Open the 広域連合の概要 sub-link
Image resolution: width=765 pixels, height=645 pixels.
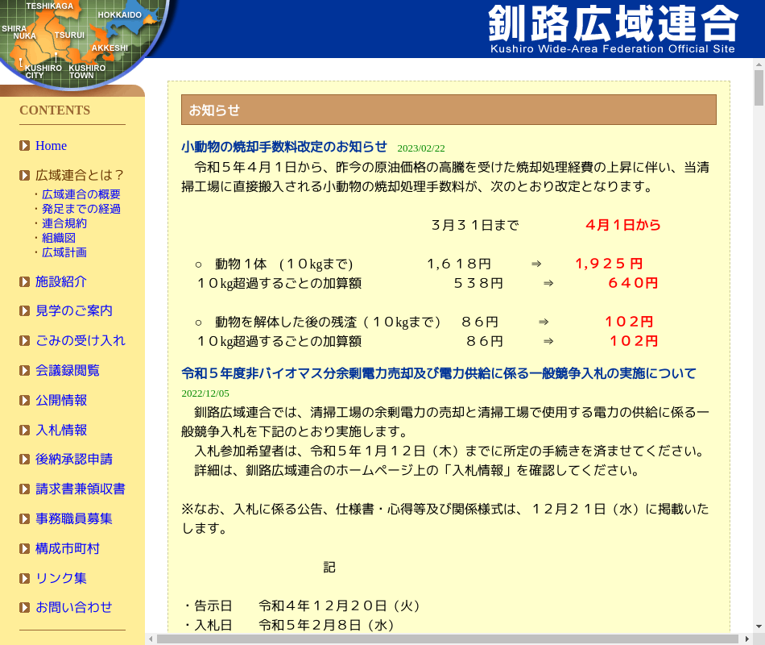pos(81,194)
